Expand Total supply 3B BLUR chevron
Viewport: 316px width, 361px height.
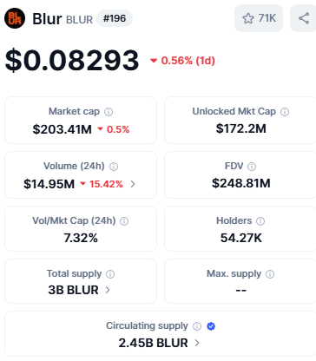[x=108, y=290]
